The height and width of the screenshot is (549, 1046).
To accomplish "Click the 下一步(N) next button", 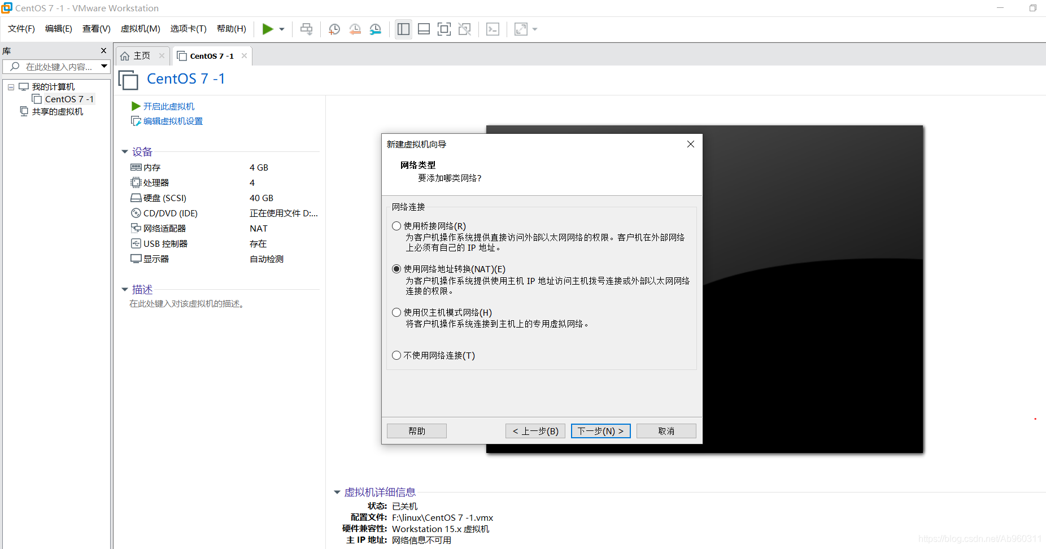I will 601,431.
